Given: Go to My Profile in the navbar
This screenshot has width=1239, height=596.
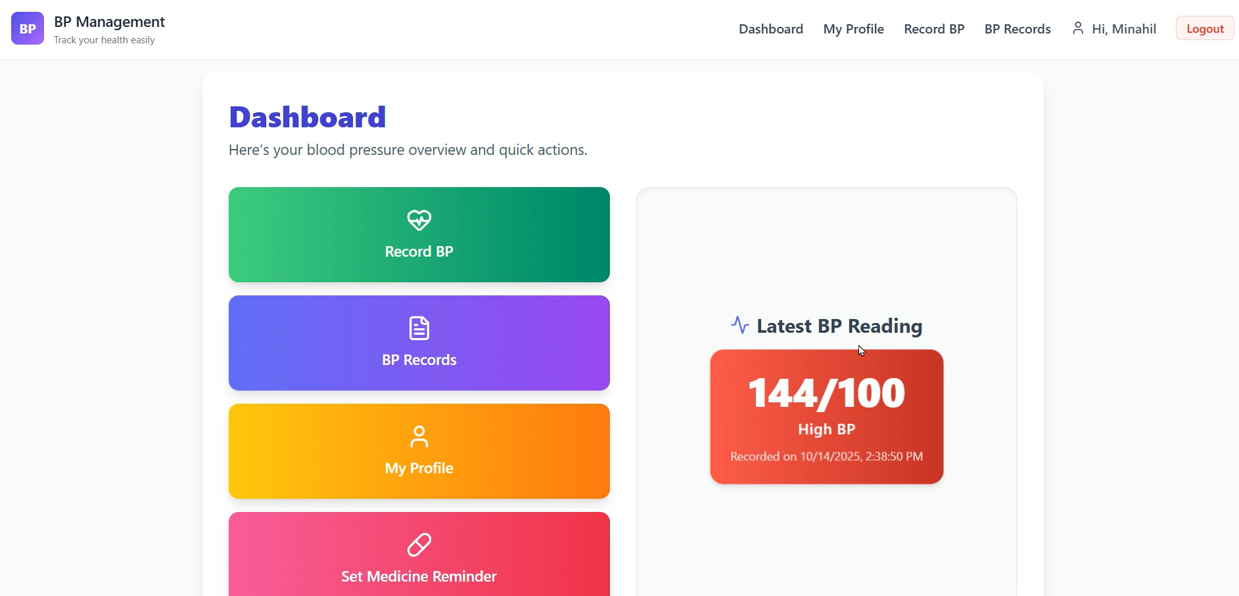Looking at the screenshot, I should 853,29.
